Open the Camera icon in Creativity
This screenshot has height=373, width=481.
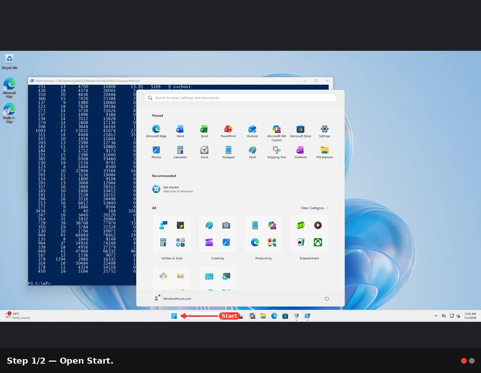tap(226, 225)
